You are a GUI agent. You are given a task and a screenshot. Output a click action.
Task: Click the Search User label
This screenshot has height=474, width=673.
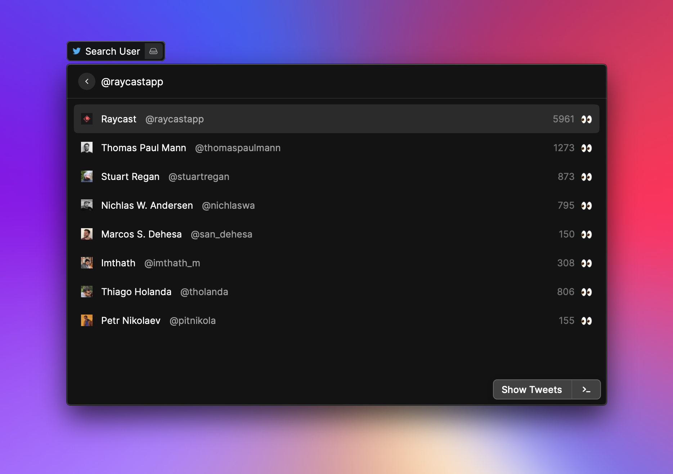[x=113, y=51]
